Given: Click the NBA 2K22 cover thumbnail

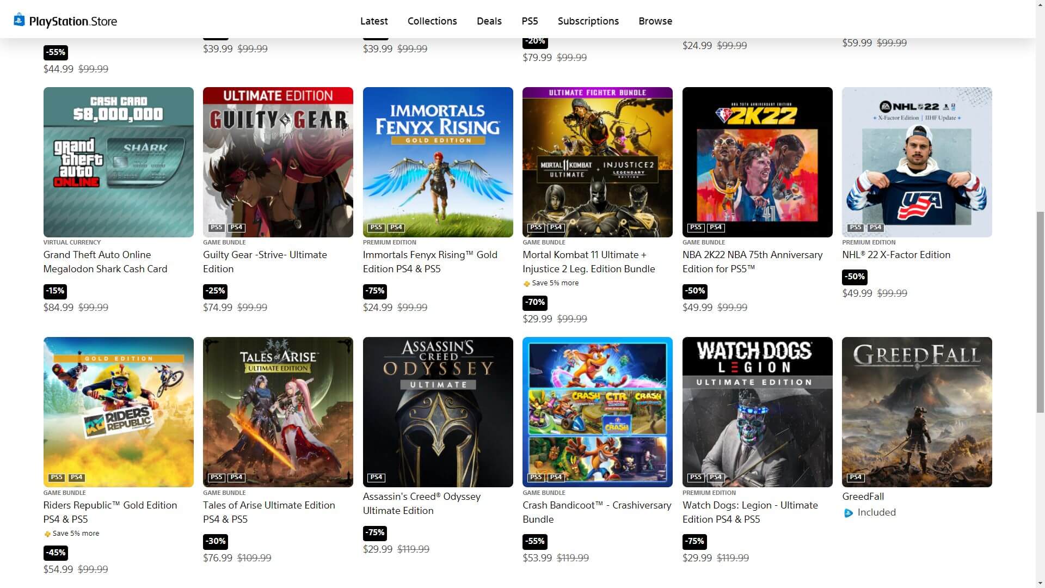Looking at the screenshot, I should point(757,162).
